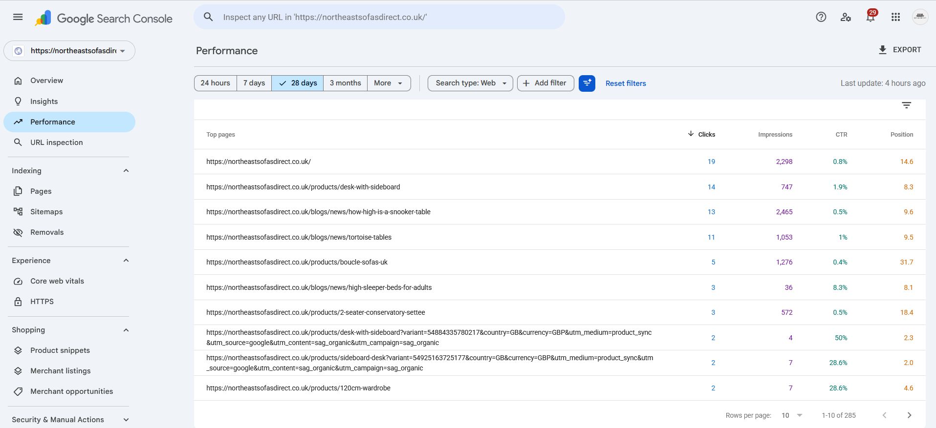
Task: Select the 24 hours date range
Action: pos(216,83)
